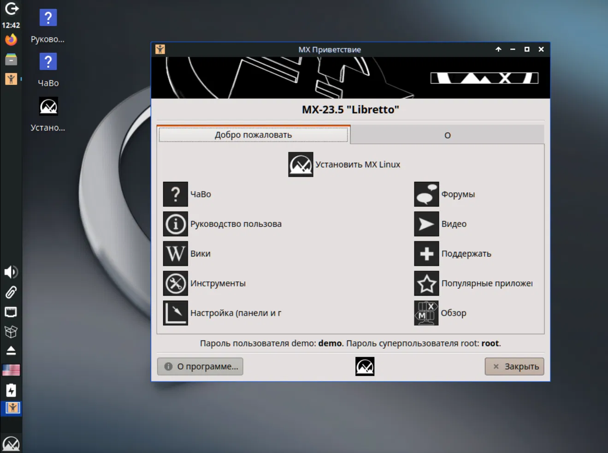Switch to the О tab
Image resolution: width=608 pixels, height=453 pixels.
pos(447,135)
